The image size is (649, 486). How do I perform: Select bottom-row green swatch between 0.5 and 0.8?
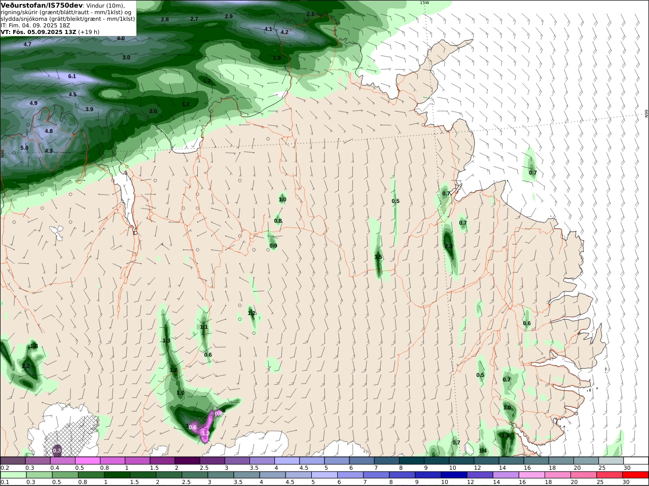point(66,475)
